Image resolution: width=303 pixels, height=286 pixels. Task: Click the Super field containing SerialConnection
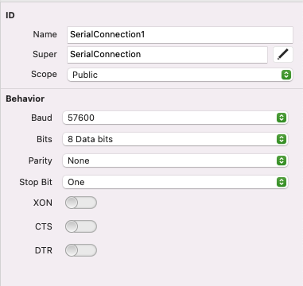click(x=167, y=55)
